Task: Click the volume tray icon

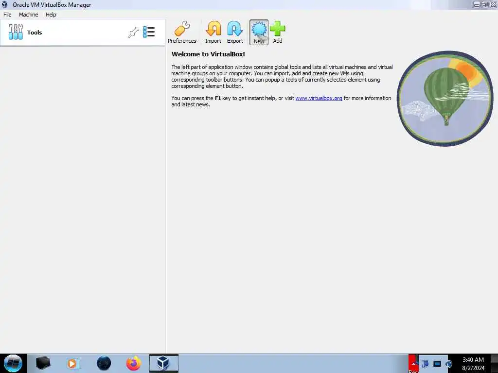Action: click(x=449, y=363)
